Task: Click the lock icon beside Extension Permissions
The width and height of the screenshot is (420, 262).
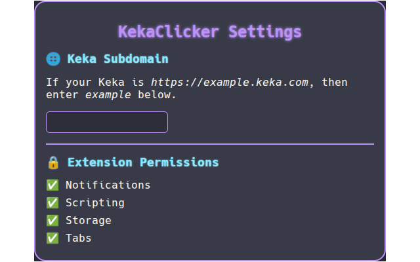Action: pyautogui.click(x=53, y=162)
